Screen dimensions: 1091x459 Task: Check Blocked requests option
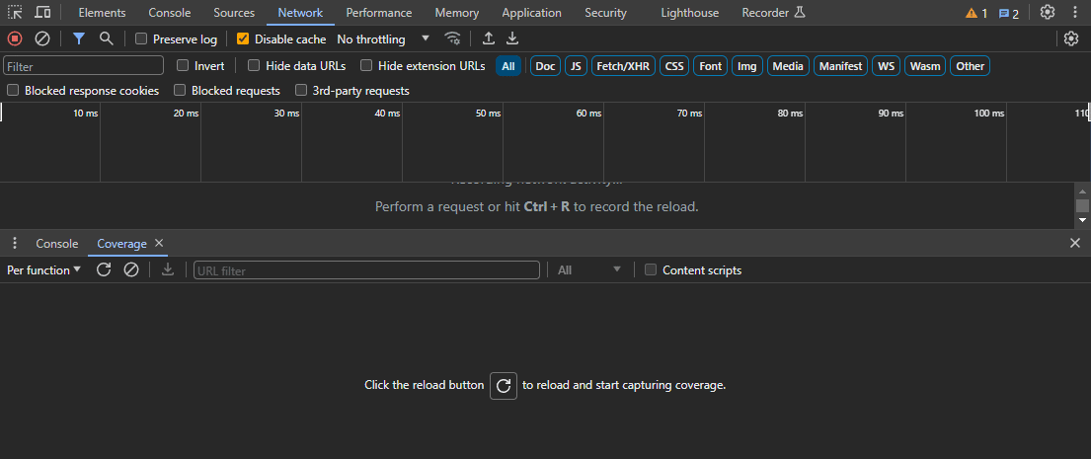click(x=180, y=91)
